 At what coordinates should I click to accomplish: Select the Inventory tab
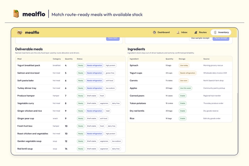click(221, 32)
